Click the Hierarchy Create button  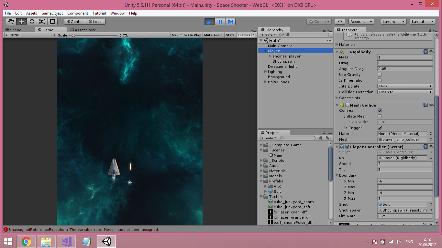pyautogui.click(x=269, y=35)
